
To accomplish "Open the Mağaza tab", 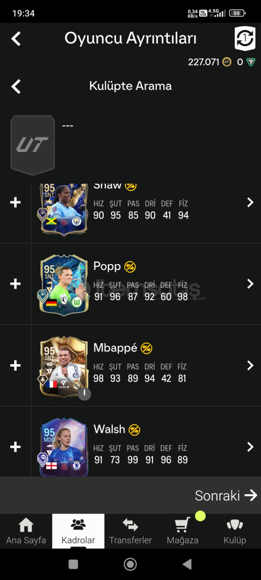I will click(183, 531).
